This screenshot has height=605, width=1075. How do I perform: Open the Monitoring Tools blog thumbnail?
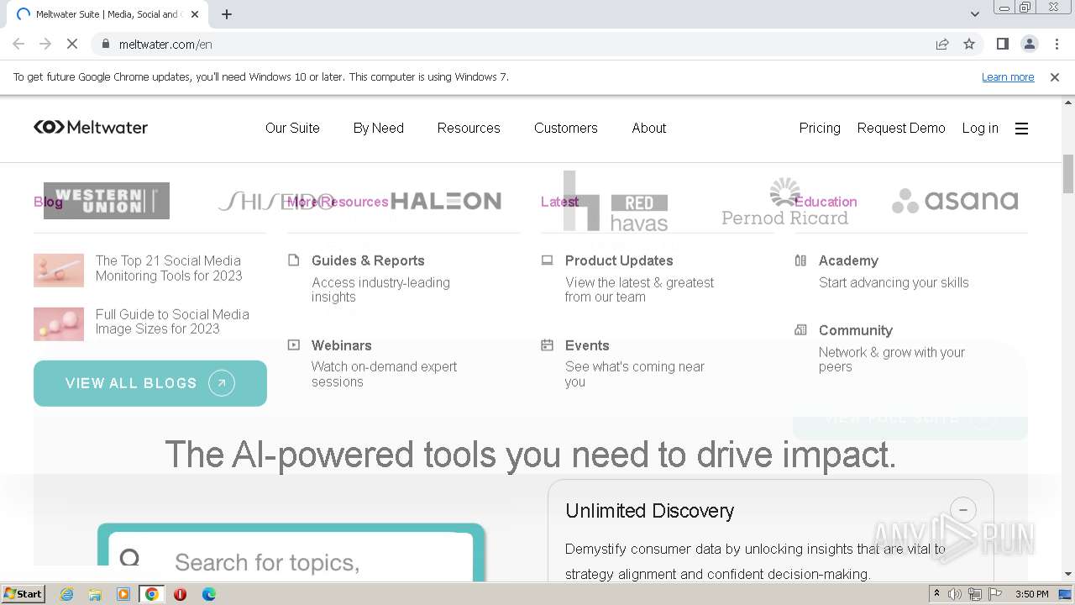pyautogui.click(x=59, y=271)
